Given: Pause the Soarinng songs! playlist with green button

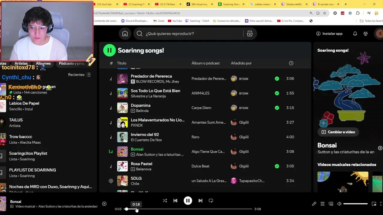Looking at the screenshot, I should (x=110, y=50).
